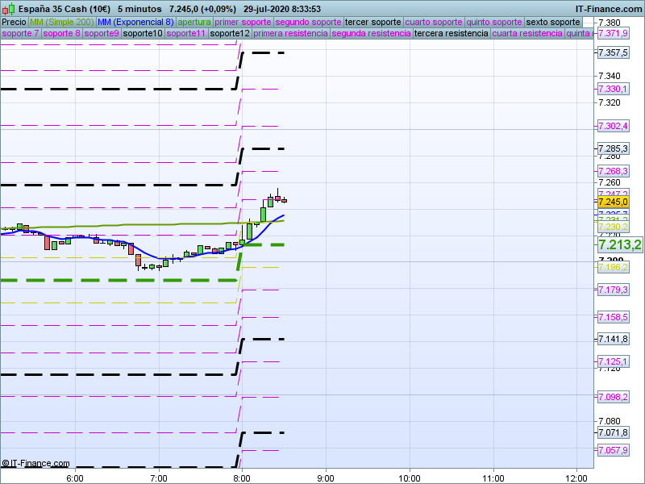This screenshot has height=484, width=645.
Task: Select the tercera resistencia label
Action: [451, 34]
